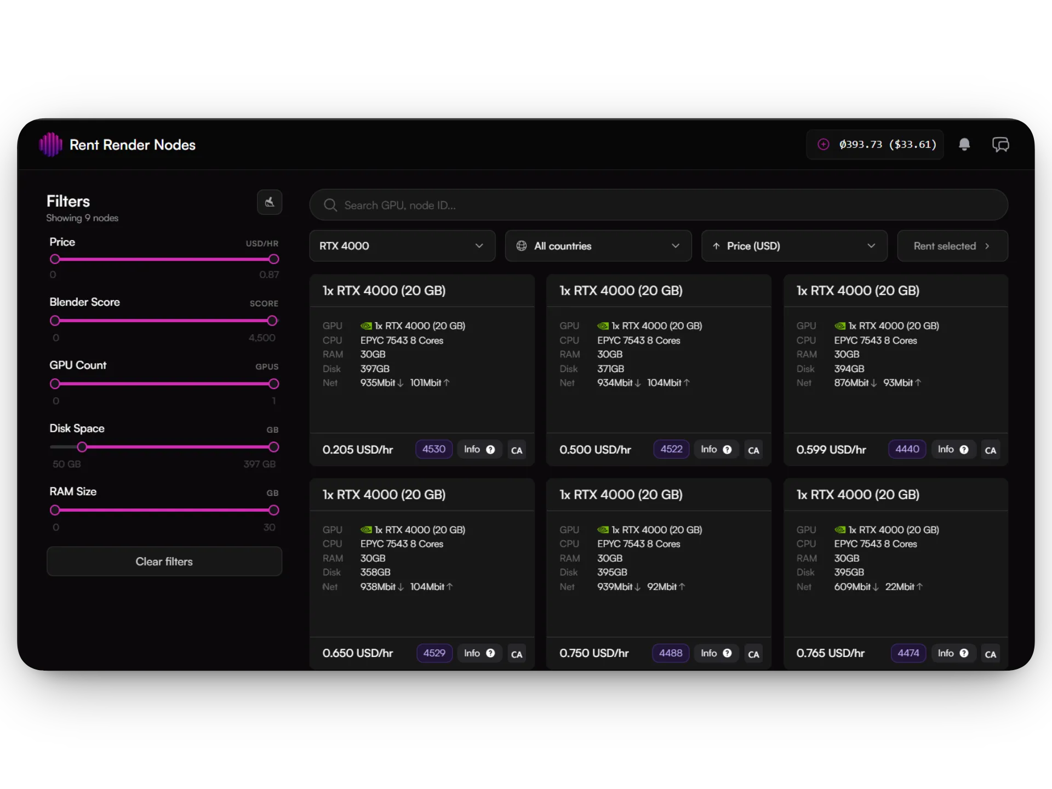1052x789 pixels.
Task: Select the node card priced 0.205 USD/hr
Action: click(422, 370)
